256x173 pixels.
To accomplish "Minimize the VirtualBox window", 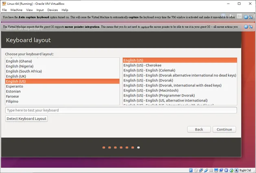I will coord(228,4).
